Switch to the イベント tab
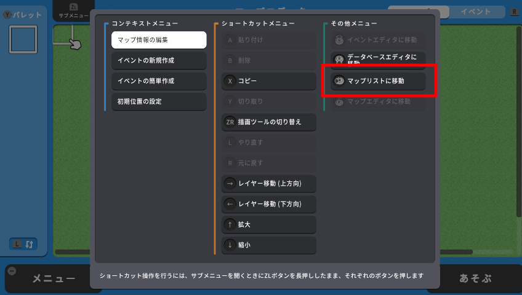The image size is (522, 295). (x=476, y=12)
